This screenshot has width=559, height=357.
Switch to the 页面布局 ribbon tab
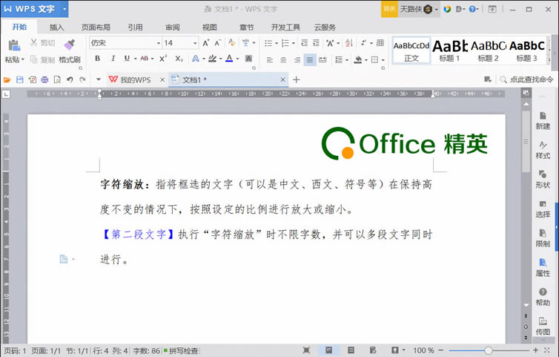point(96,27)
